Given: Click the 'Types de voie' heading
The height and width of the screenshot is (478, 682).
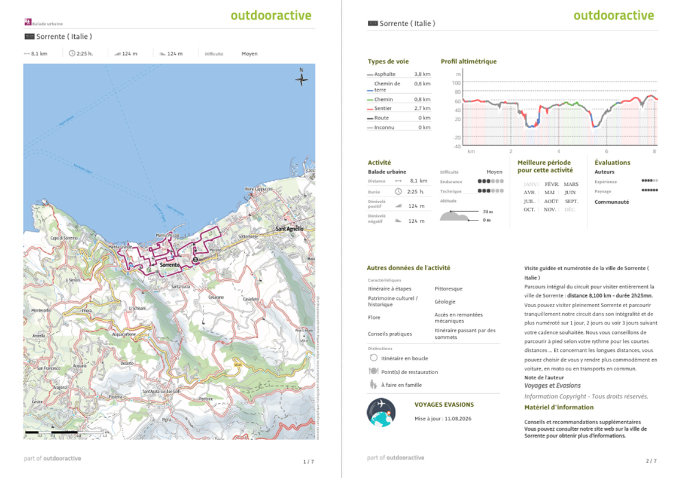Looking at the screenshot, I should tap(388, 62).
